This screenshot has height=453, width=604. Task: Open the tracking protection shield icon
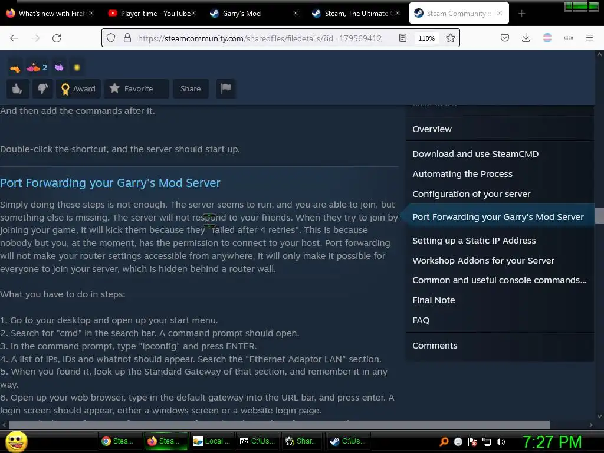(111, 38)
